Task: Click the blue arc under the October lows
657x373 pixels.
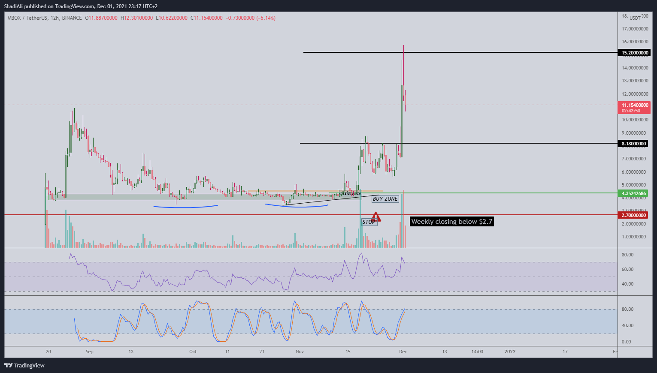Action: tap(186, 207)
